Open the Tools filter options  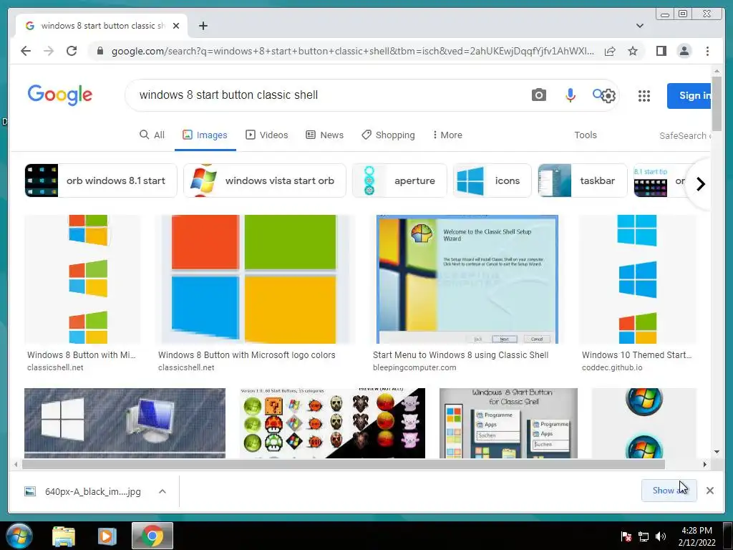(x=586, y=135)
